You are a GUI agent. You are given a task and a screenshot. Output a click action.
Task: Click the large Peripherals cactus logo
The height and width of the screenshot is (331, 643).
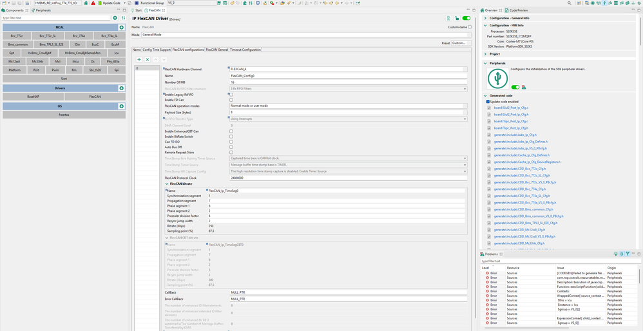(x=497, y=79)
